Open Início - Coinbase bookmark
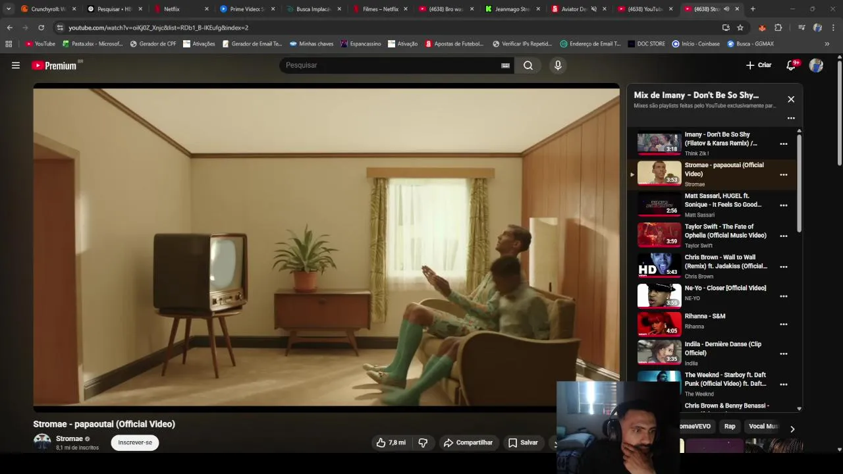 pos(695,44)
